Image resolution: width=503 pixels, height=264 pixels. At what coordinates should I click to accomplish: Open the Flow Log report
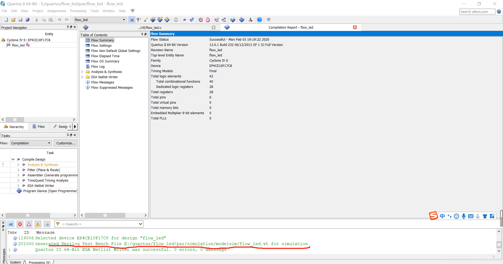click(98, 66)
